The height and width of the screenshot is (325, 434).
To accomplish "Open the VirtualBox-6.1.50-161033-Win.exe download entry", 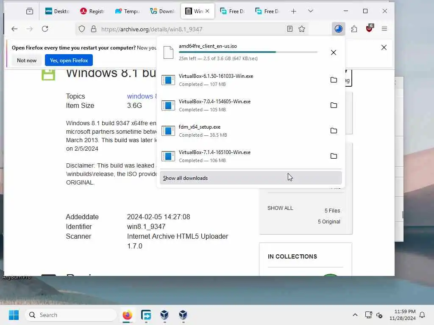I will 242,80.
